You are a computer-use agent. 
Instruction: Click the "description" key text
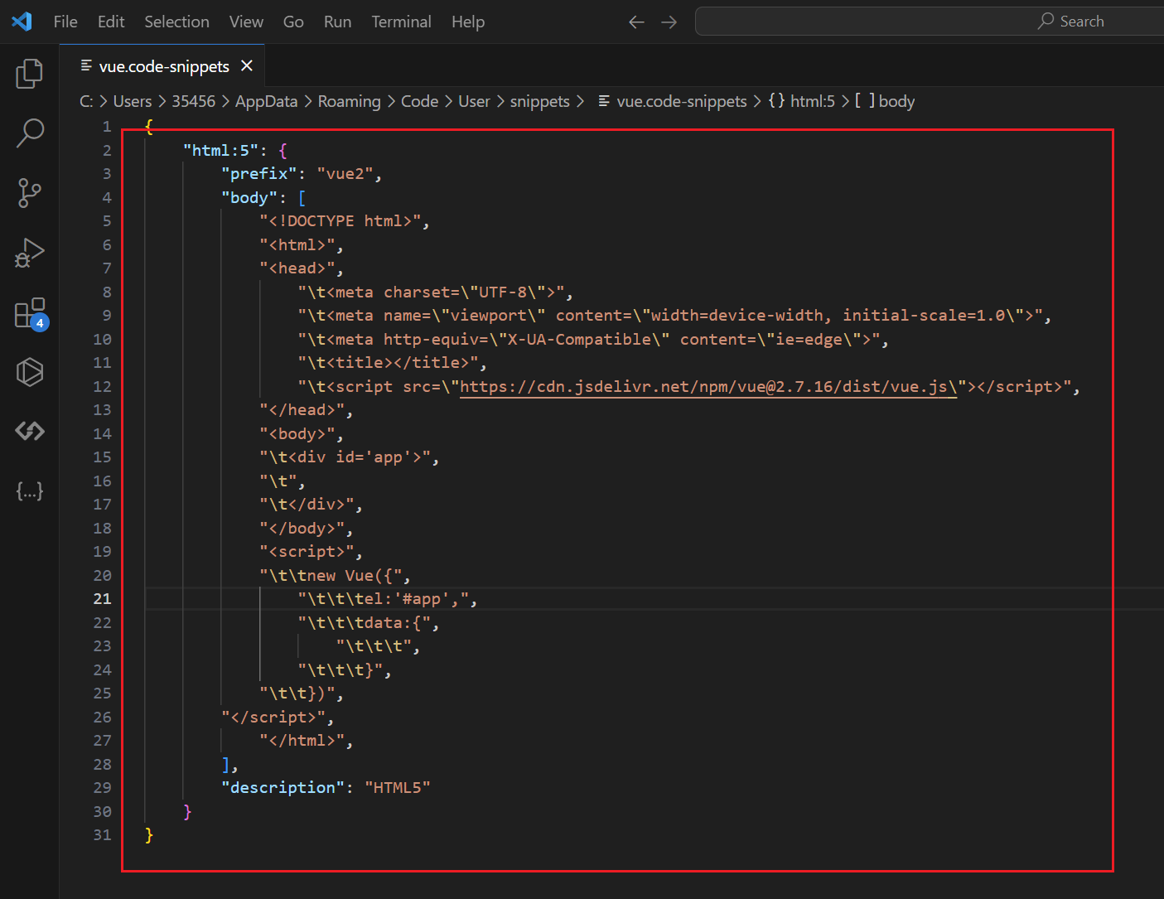coord(283,787)
